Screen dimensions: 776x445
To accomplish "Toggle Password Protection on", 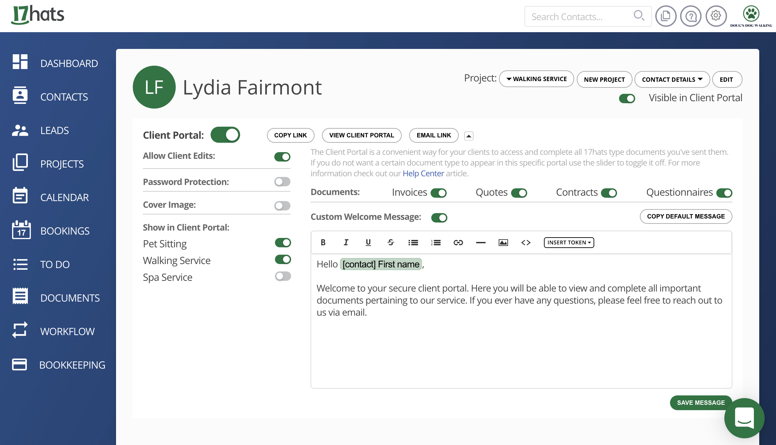I will [x=282, y=181].
